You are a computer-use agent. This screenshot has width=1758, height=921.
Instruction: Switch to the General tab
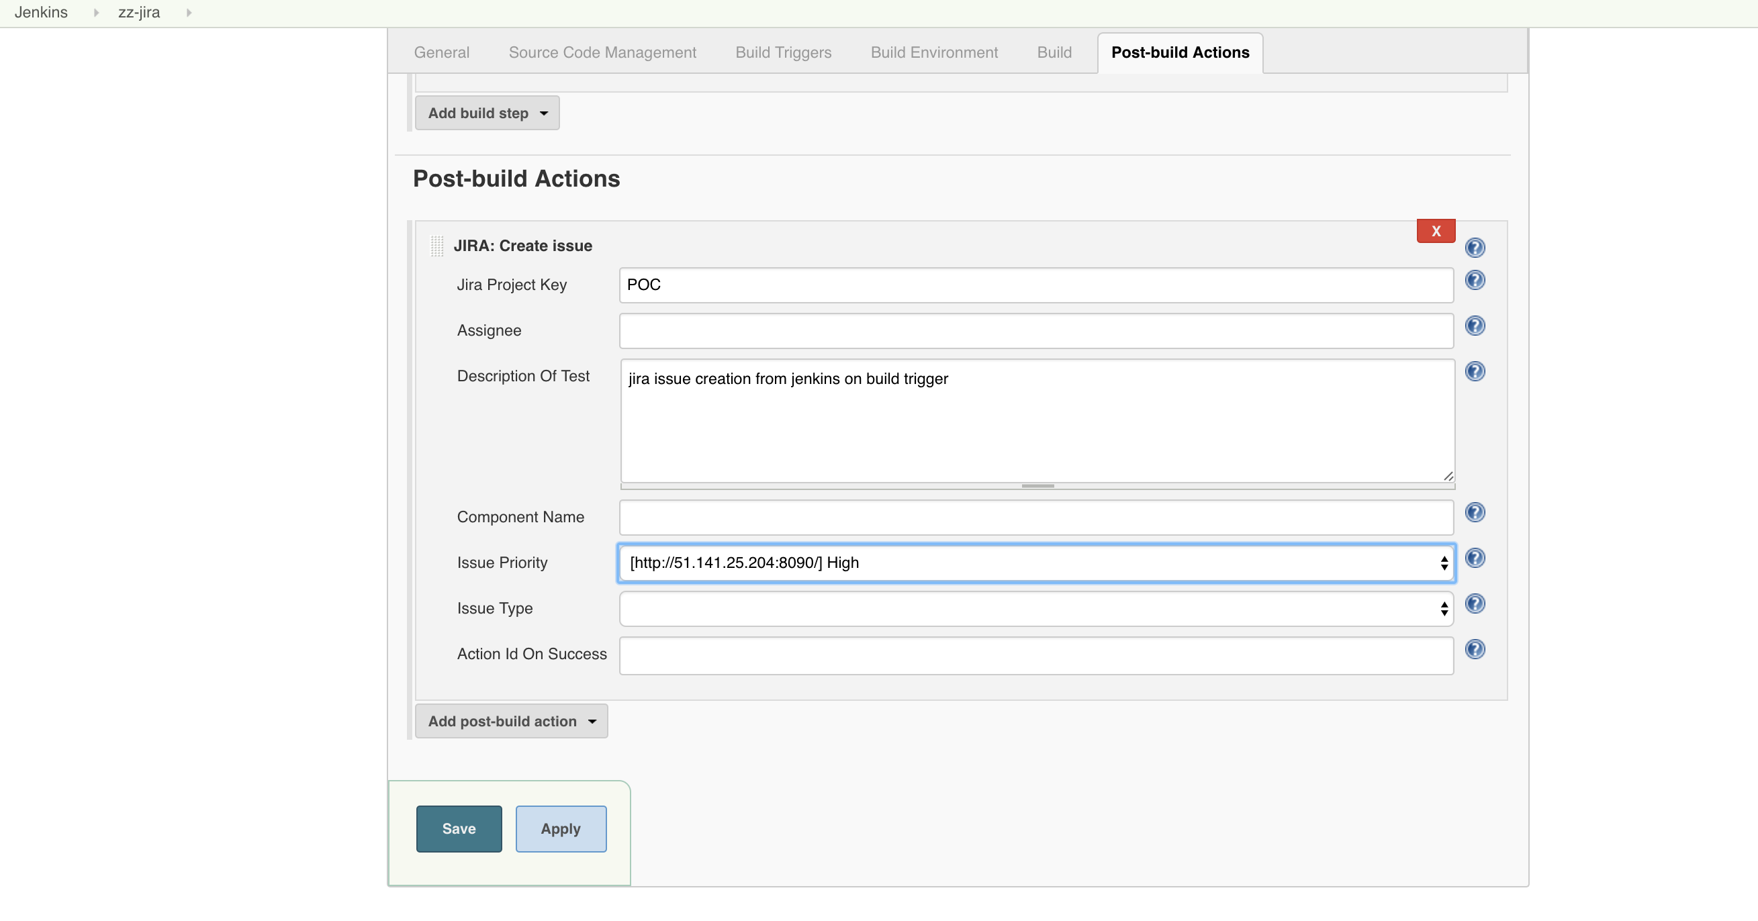tap(442, 52)
